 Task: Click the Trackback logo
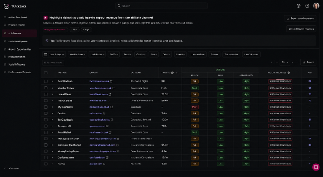(x=15, y=6)
